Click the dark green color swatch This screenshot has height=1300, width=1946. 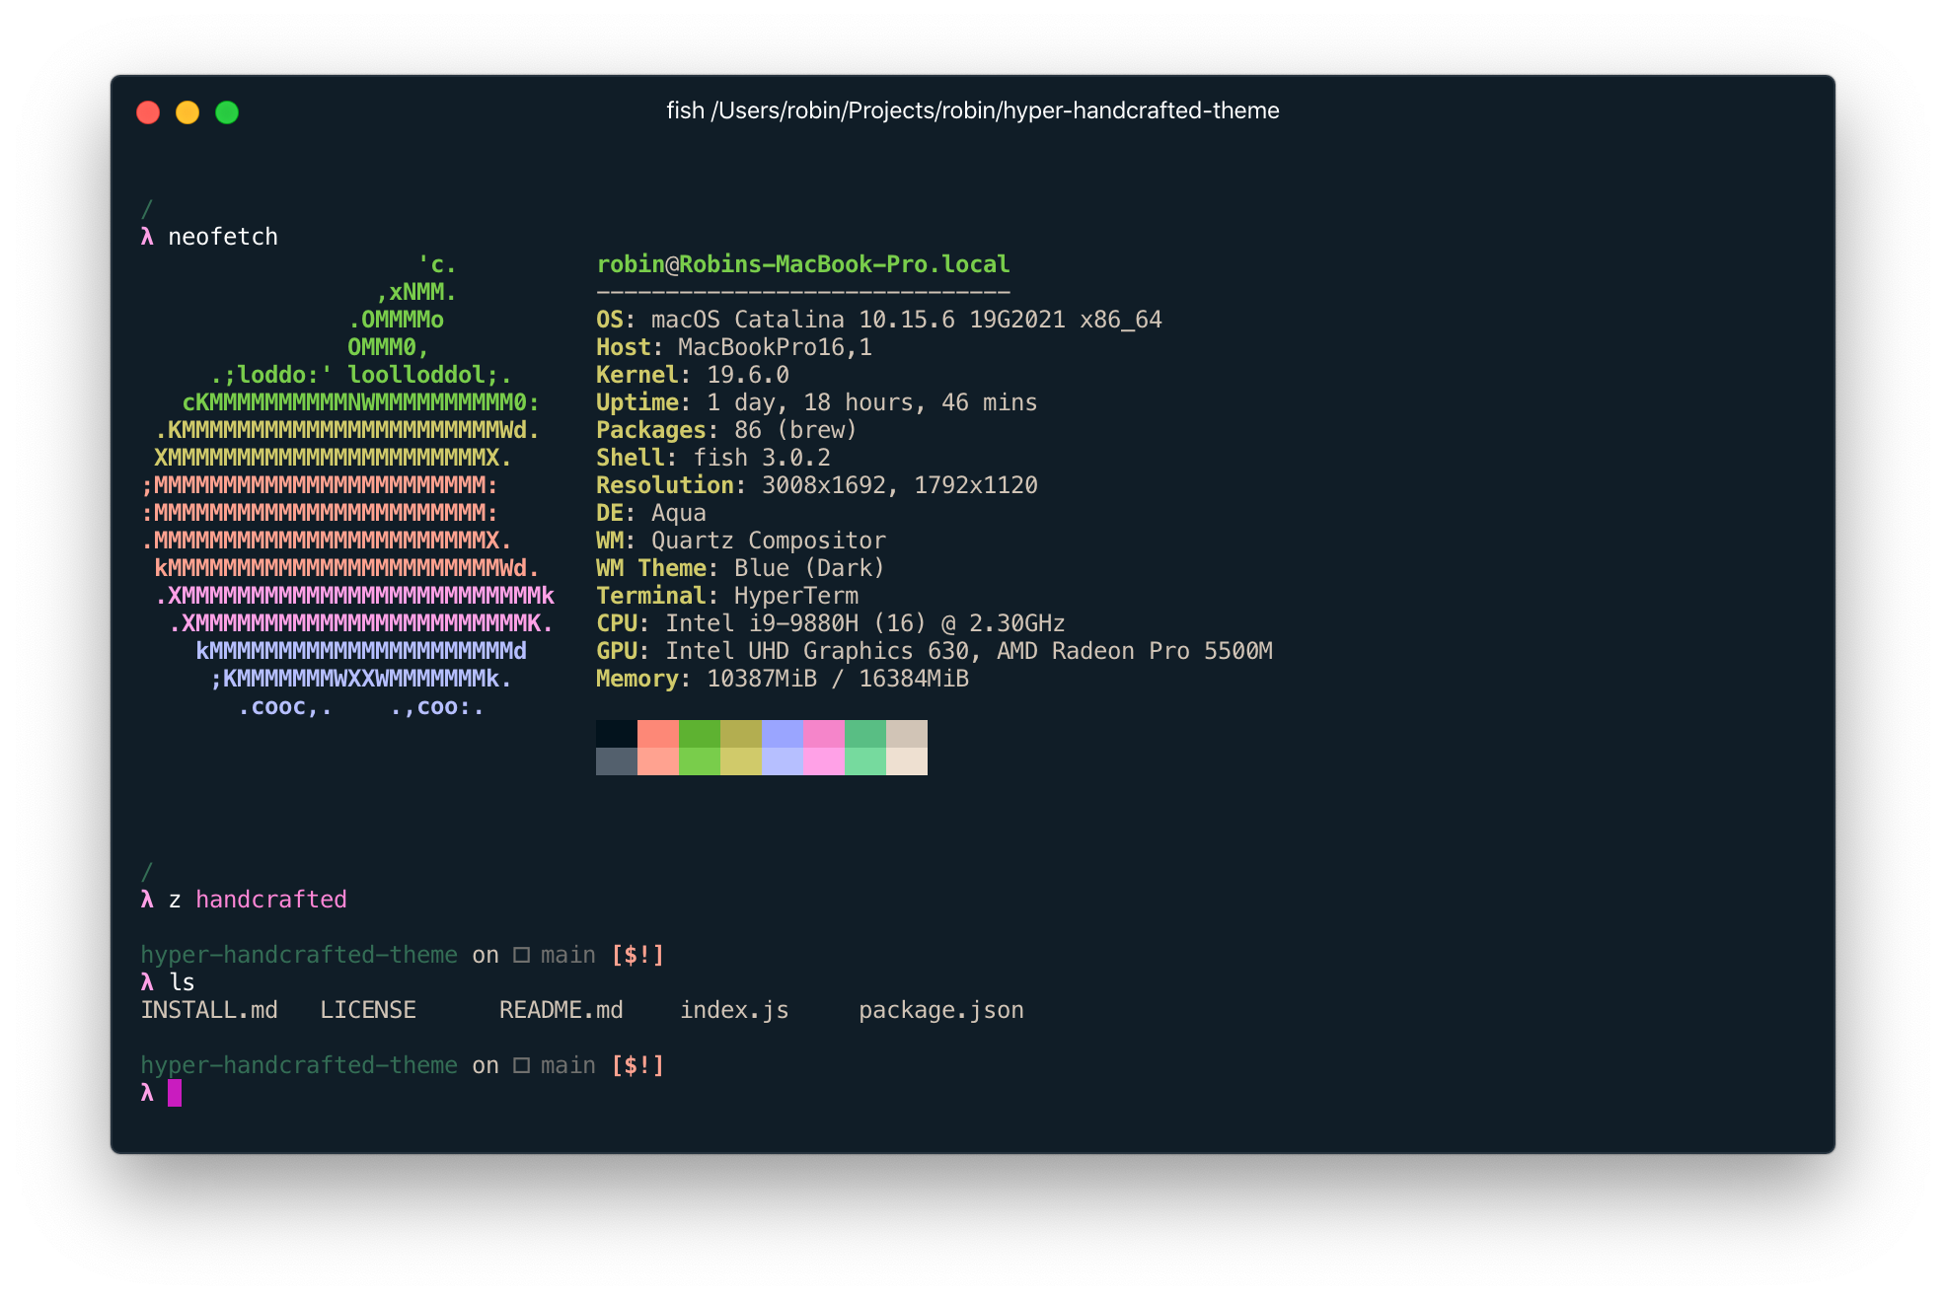(x=699, y=734)
